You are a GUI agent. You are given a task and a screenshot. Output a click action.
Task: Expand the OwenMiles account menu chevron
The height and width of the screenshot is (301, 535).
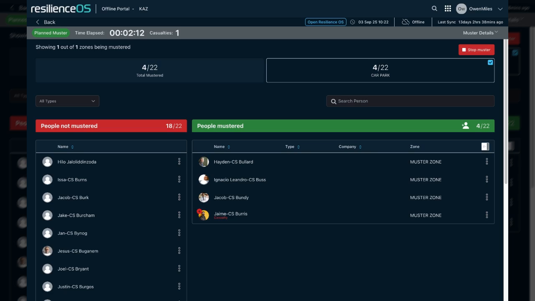point(500,9)
